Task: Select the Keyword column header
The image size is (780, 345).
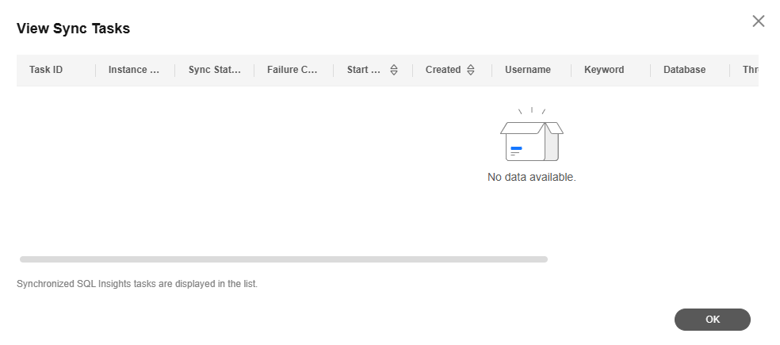Action: [x=604, y=70]
